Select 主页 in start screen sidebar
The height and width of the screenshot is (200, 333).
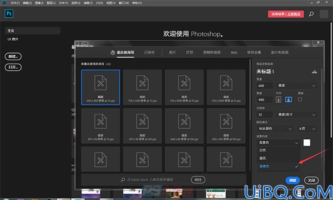point(33,31)
